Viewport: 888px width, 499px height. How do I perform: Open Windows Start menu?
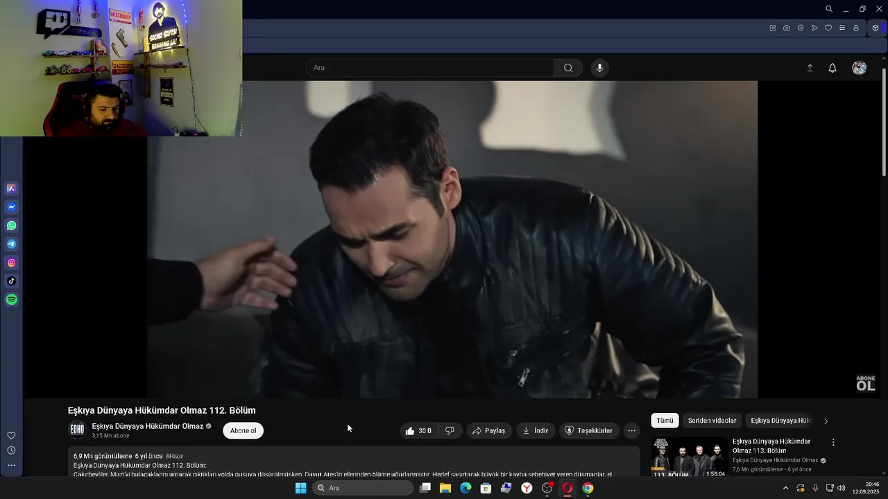click(300, 488)
